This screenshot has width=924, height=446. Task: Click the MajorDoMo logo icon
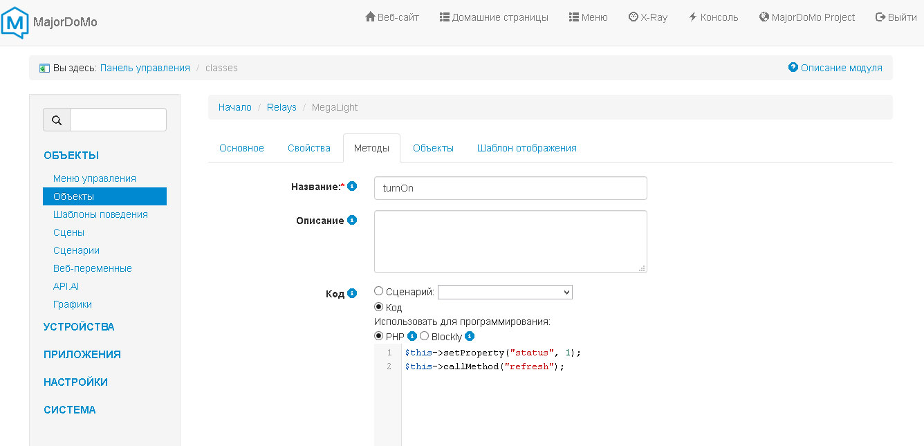coord(15,22)
